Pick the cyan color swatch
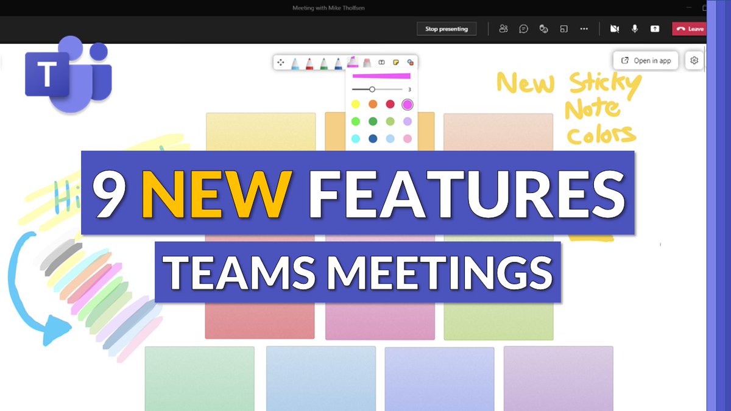This screenshot has width=731, height=411. click(356, 139)
